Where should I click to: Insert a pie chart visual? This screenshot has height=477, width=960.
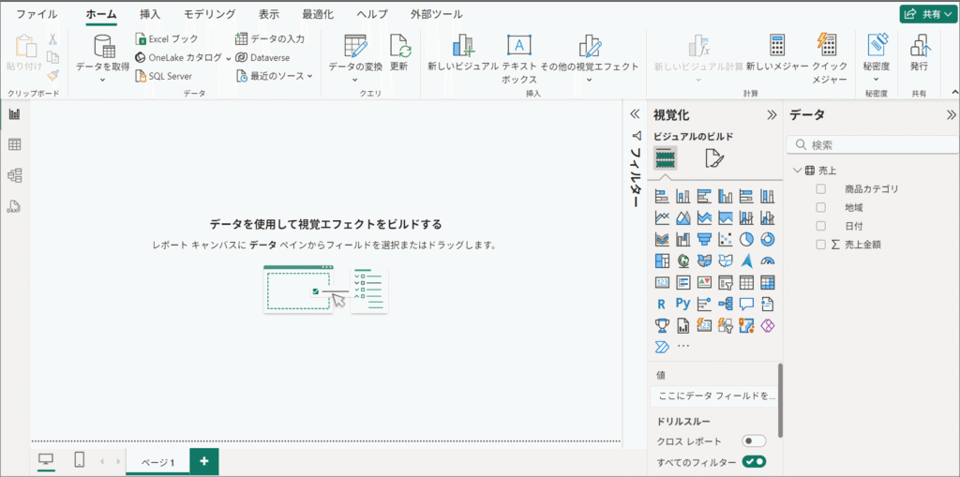pos(746,239)
